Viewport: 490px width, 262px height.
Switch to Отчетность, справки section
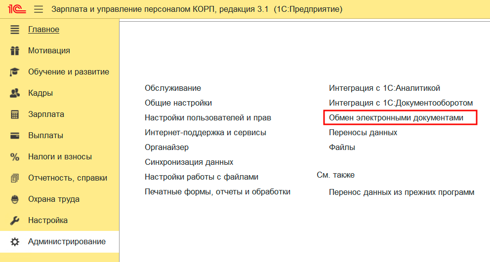pos(67,178)
